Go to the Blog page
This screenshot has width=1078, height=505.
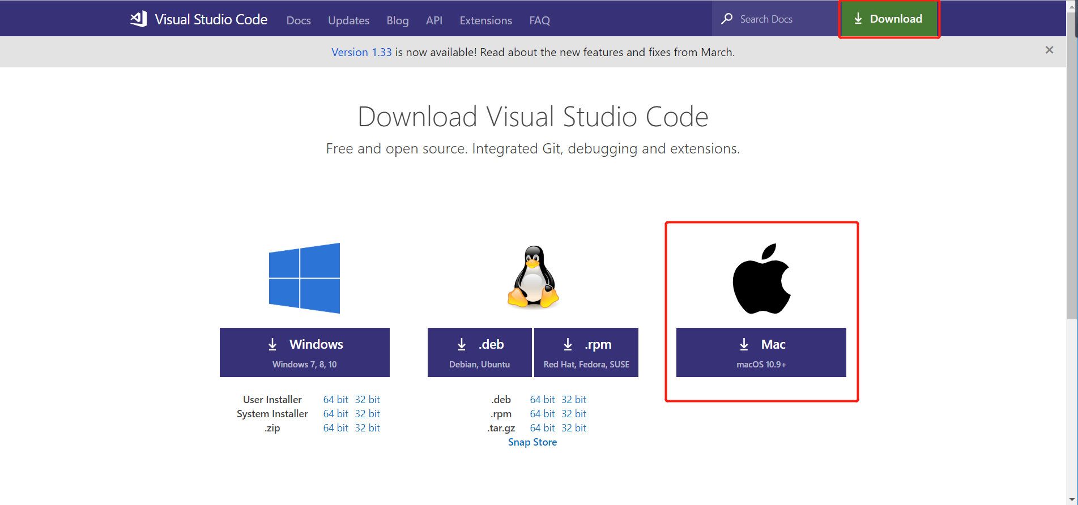click(398, 20)
